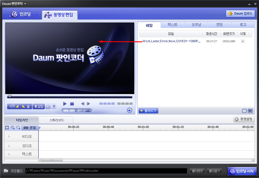Switch to the 스토리보드 tab
Screen dimensions: 259x178
pyautogui.click(x=57, y=120)
